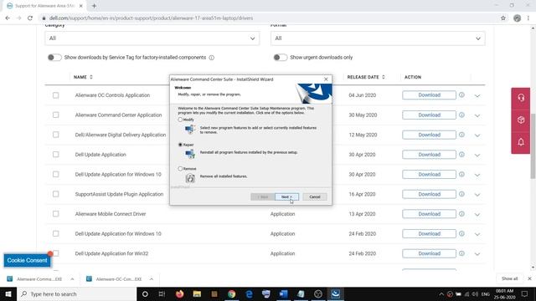Image resolution: width=536 pixels, height=301 pixels.
Task: Open menu for Alienware-Comma...EXE download
Action: [72, 278]
